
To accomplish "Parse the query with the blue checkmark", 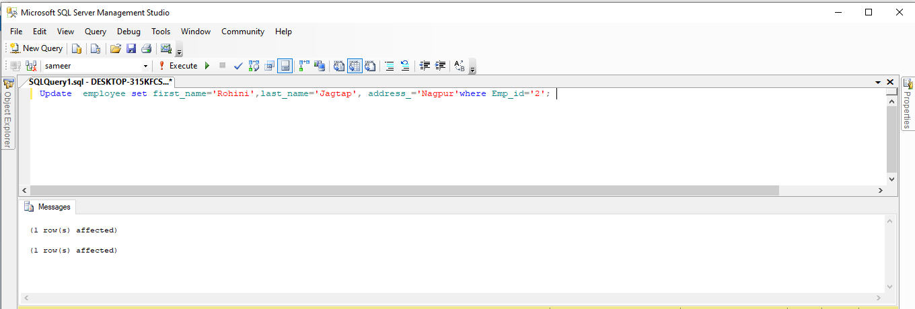I will 237,66.
